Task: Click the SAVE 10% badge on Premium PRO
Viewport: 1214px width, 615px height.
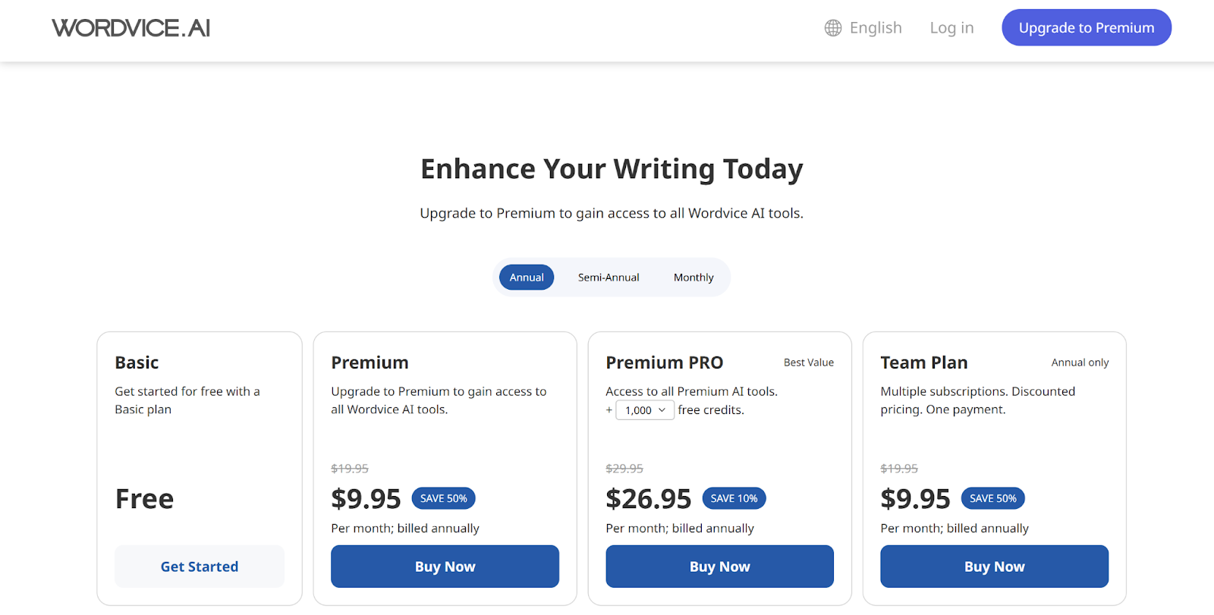Action: 734,498
